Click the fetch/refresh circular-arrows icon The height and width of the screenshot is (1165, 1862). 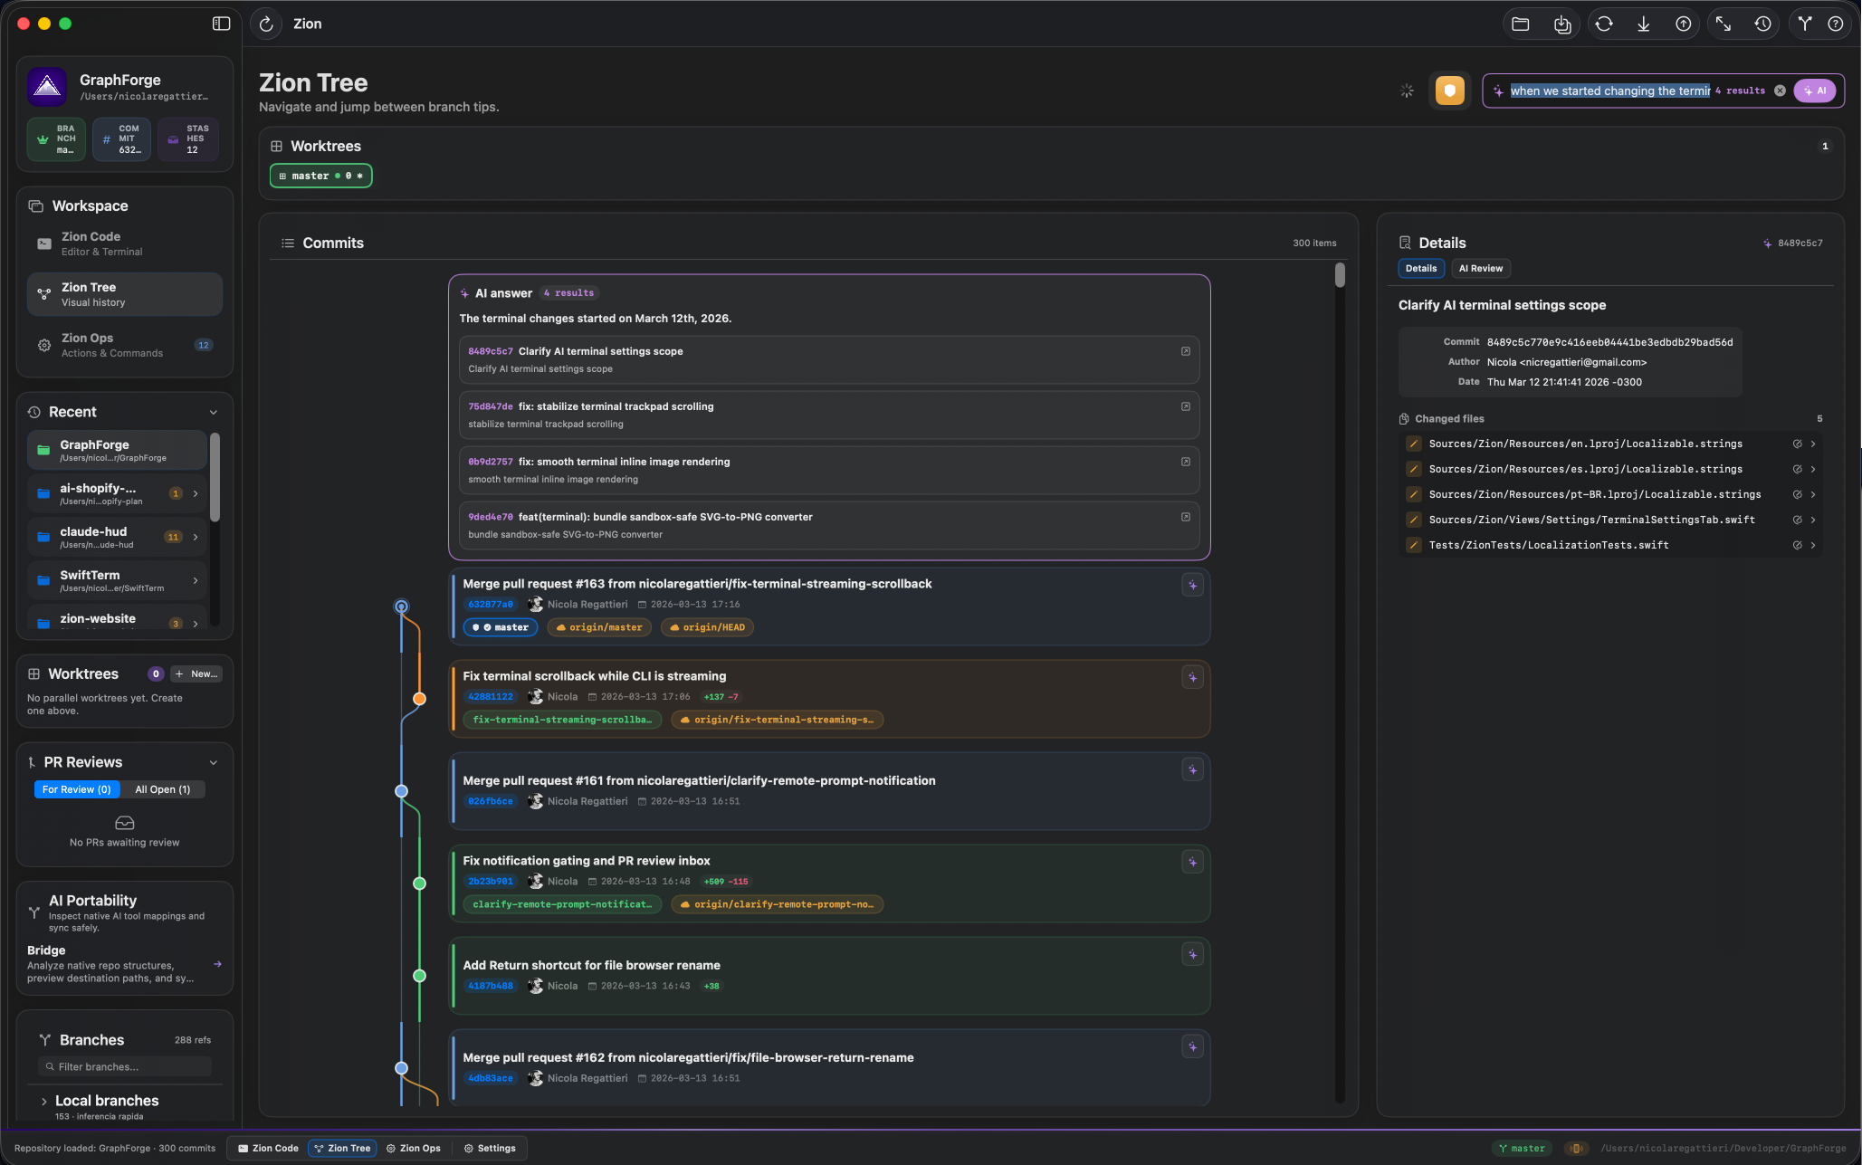pos(1604,24)
